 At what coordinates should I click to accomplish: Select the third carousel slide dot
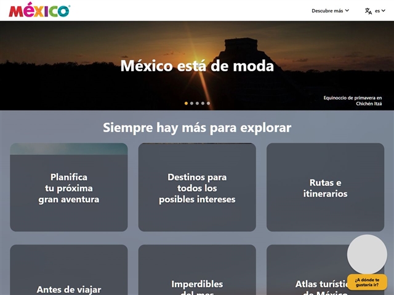pyautogui.click(x=197, y=103)
